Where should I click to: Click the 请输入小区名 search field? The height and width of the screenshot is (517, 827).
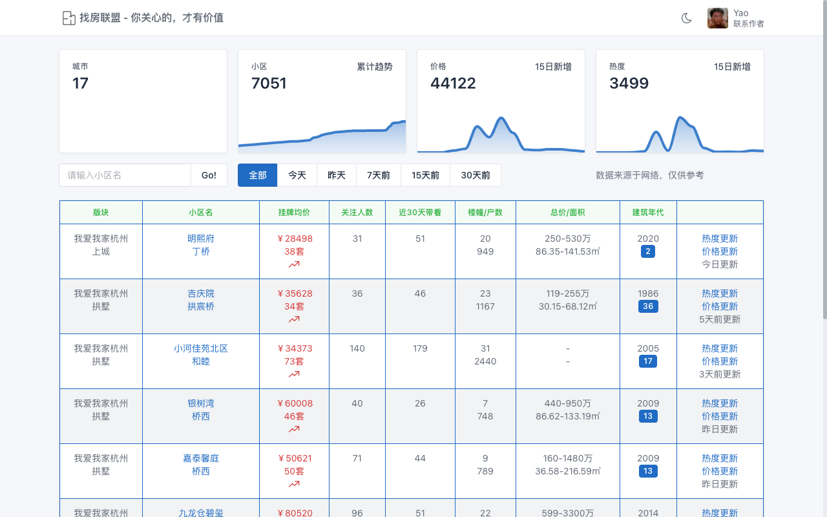125,175
